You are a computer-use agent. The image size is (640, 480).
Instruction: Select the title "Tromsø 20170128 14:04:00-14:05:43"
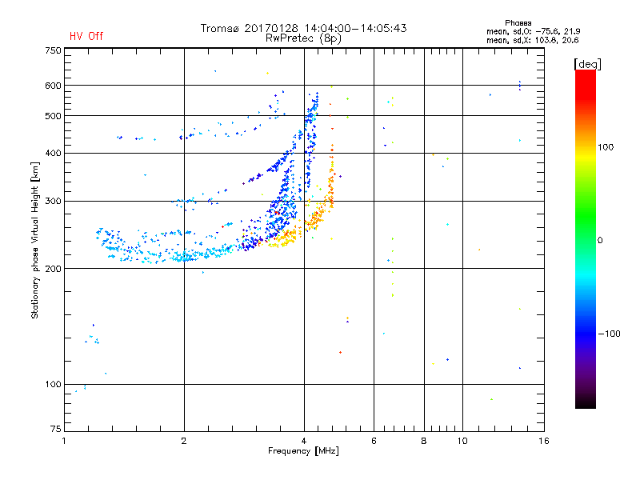click(303, 28)
